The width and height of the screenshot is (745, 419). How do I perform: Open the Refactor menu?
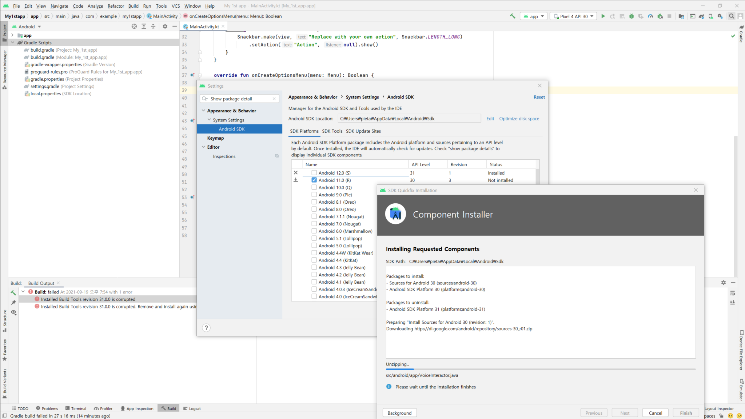pos(116,6)
